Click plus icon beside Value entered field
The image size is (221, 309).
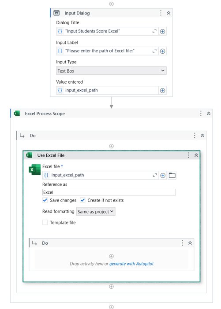(162, 90)
